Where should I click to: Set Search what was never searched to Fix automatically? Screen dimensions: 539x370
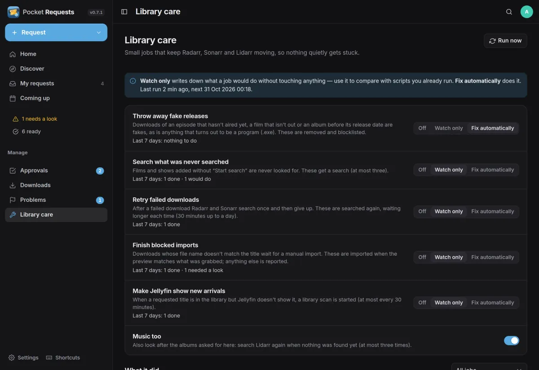point(493,170)
